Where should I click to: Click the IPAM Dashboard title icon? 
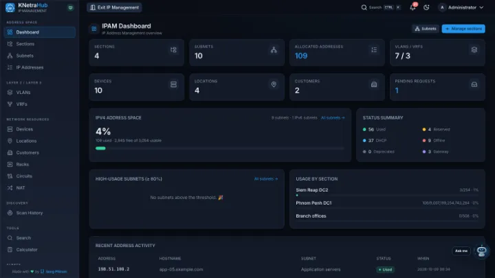(x=93, y=29)
